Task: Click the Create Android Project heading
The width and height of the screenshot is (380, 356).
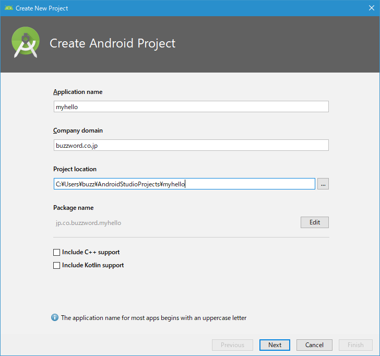Action: 112,44
